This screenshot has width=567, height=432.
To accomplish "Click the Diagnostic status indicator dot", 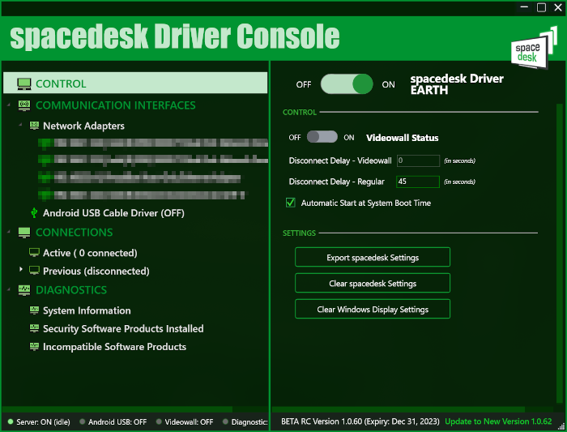I will [x=226, y=421].
